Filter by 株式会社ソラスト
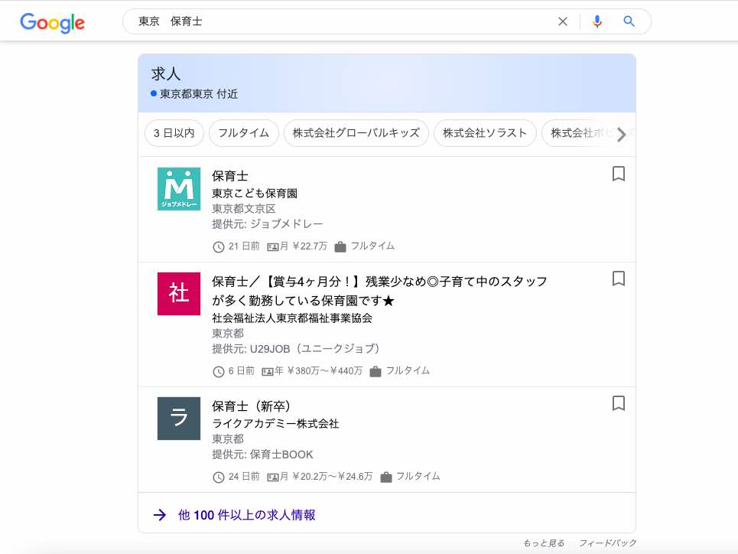The width and height of the screenshot is (738, 554). 485,133
